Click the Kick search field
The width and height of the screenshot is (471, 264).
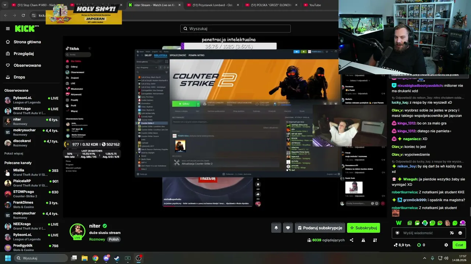coord(235,29)
